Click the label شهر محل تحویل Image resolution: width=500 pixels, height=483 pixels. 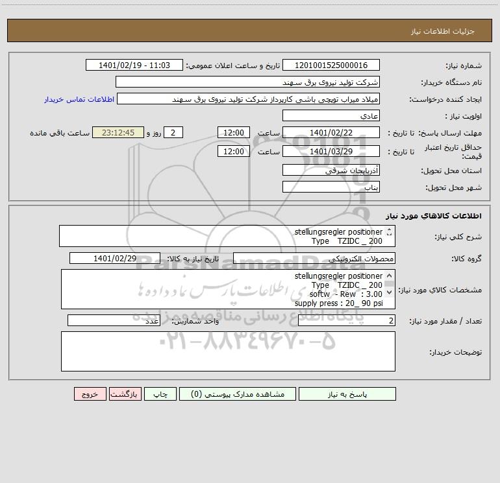coord(454,187)
